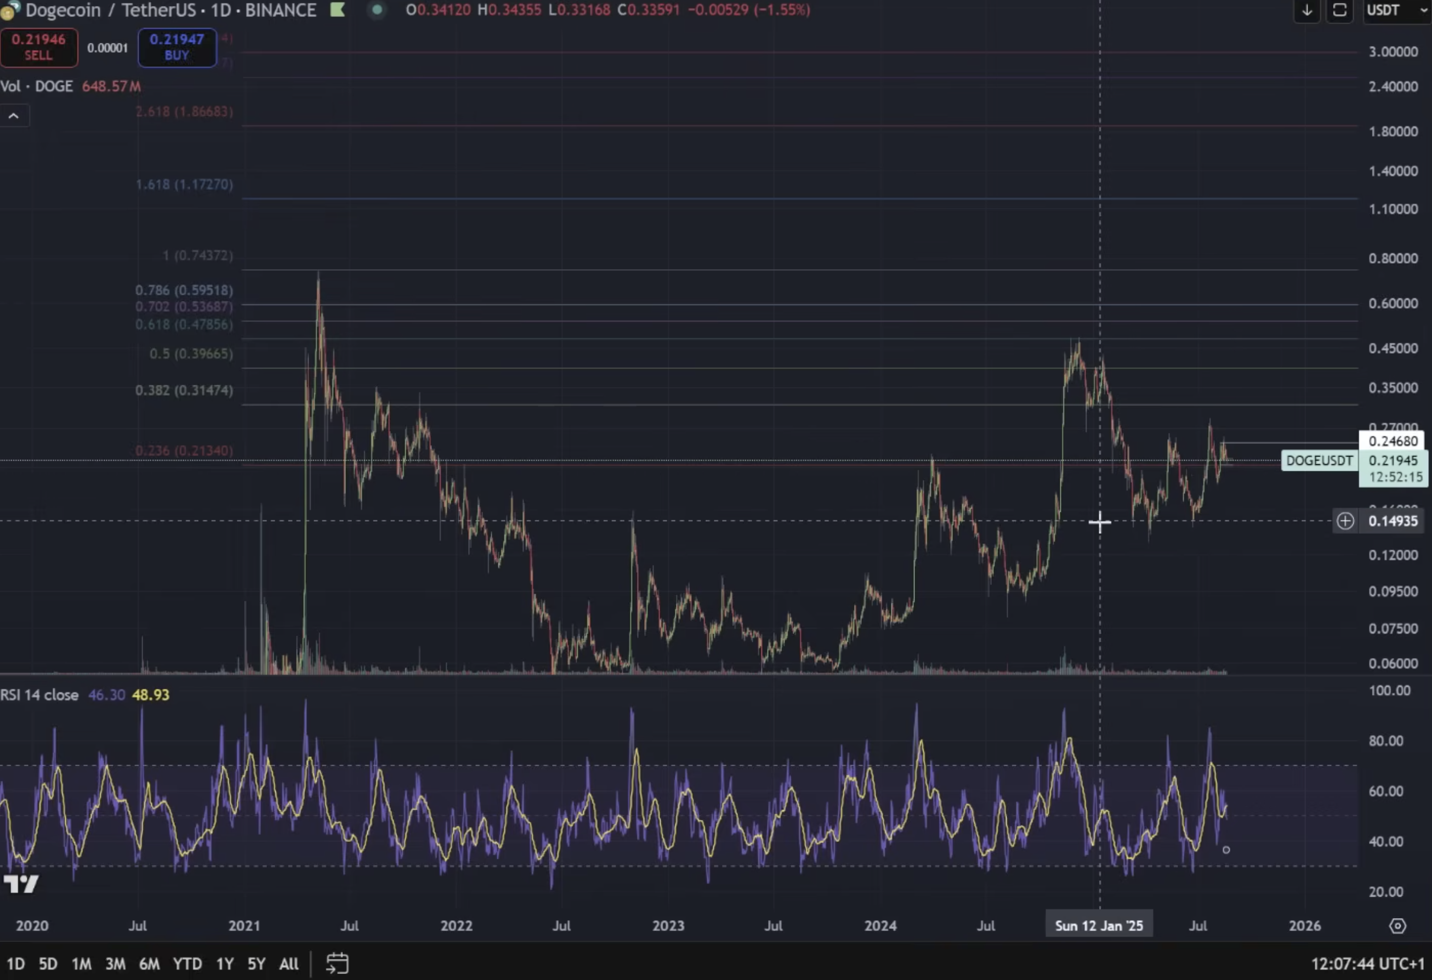Click the green flag icon beside BINANCE
This screenshot has height=980, width=1432.
[337, 10]
